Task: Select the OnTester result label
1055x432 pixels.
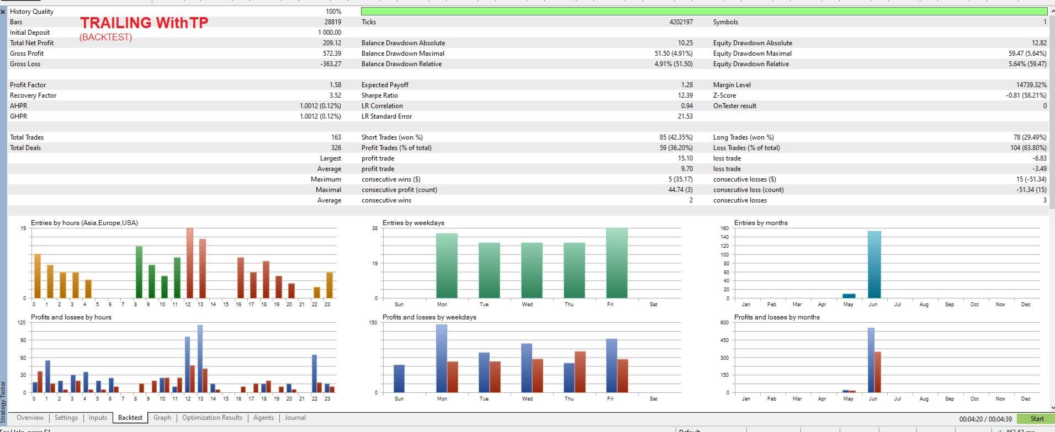Action: pyautogui.click(x=735, y=106)
